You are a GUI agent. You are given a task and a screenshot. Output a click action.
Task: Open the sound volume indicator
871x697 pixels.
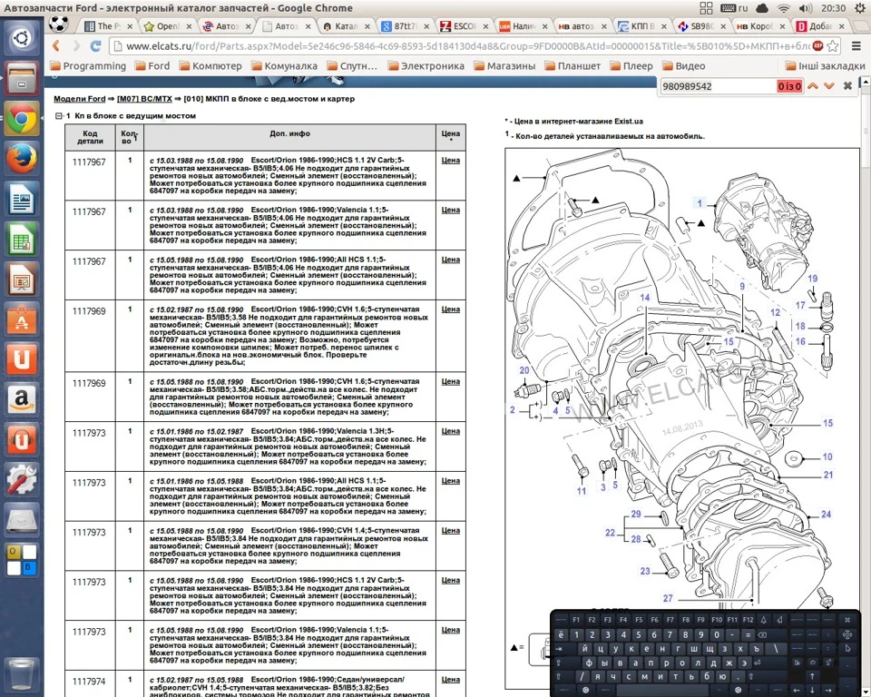[805, 8]
